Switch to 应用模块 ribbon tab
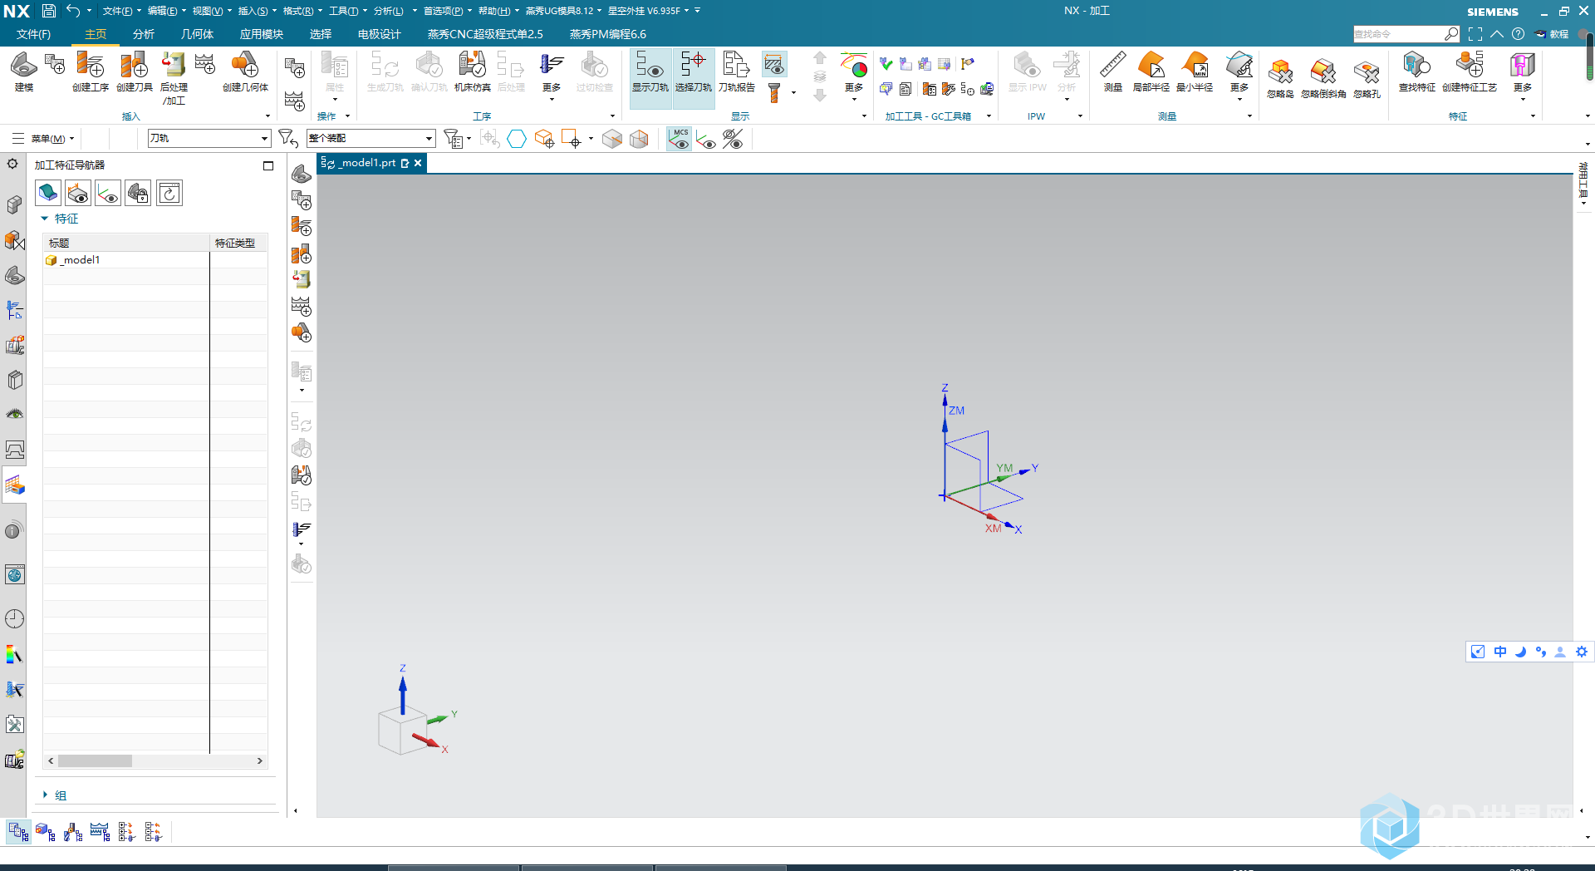The width and height of the screenshot is (1595, 871). [x=262, y=34]
